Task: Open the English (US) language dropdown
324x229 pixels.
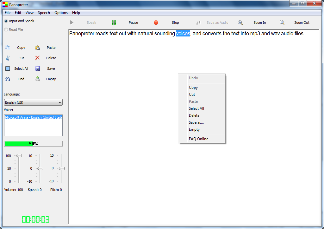Action: tap(33, 102)
